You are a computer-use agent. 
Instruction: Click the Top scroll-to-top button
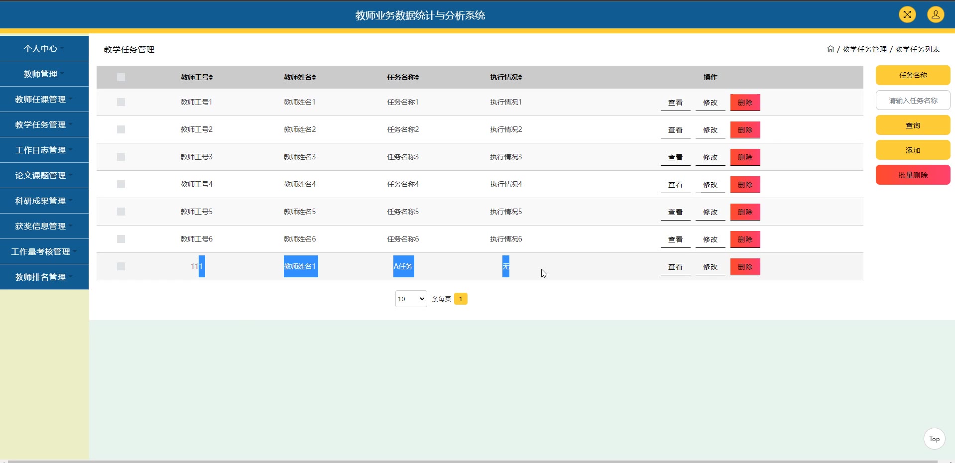934,439
